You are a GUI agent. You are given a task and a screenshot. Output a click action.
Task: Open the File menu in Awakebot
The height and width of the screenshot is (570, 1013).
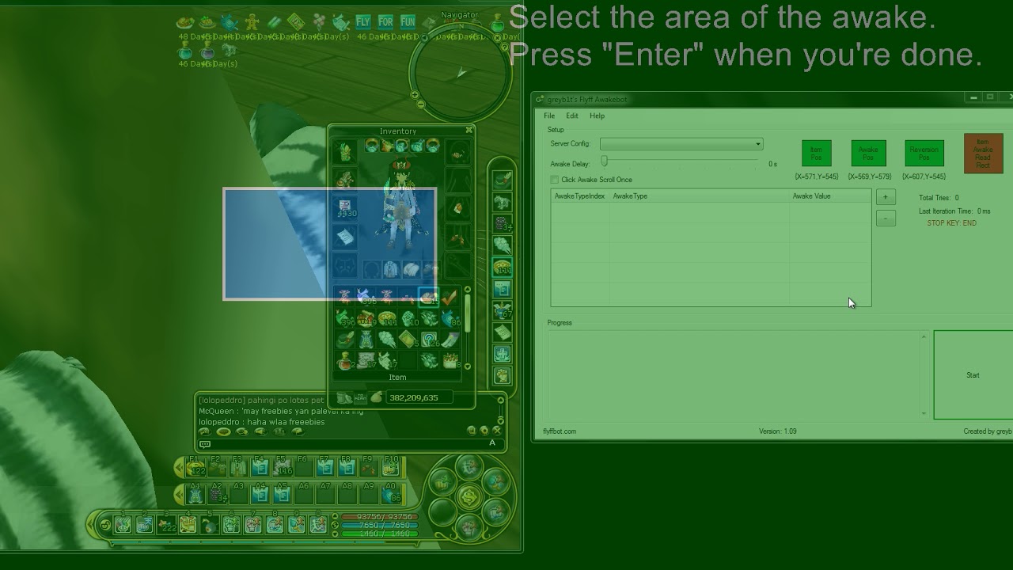549,116
